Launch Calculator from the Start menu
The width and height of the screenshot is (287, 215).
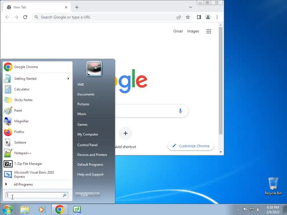[37, 89]
